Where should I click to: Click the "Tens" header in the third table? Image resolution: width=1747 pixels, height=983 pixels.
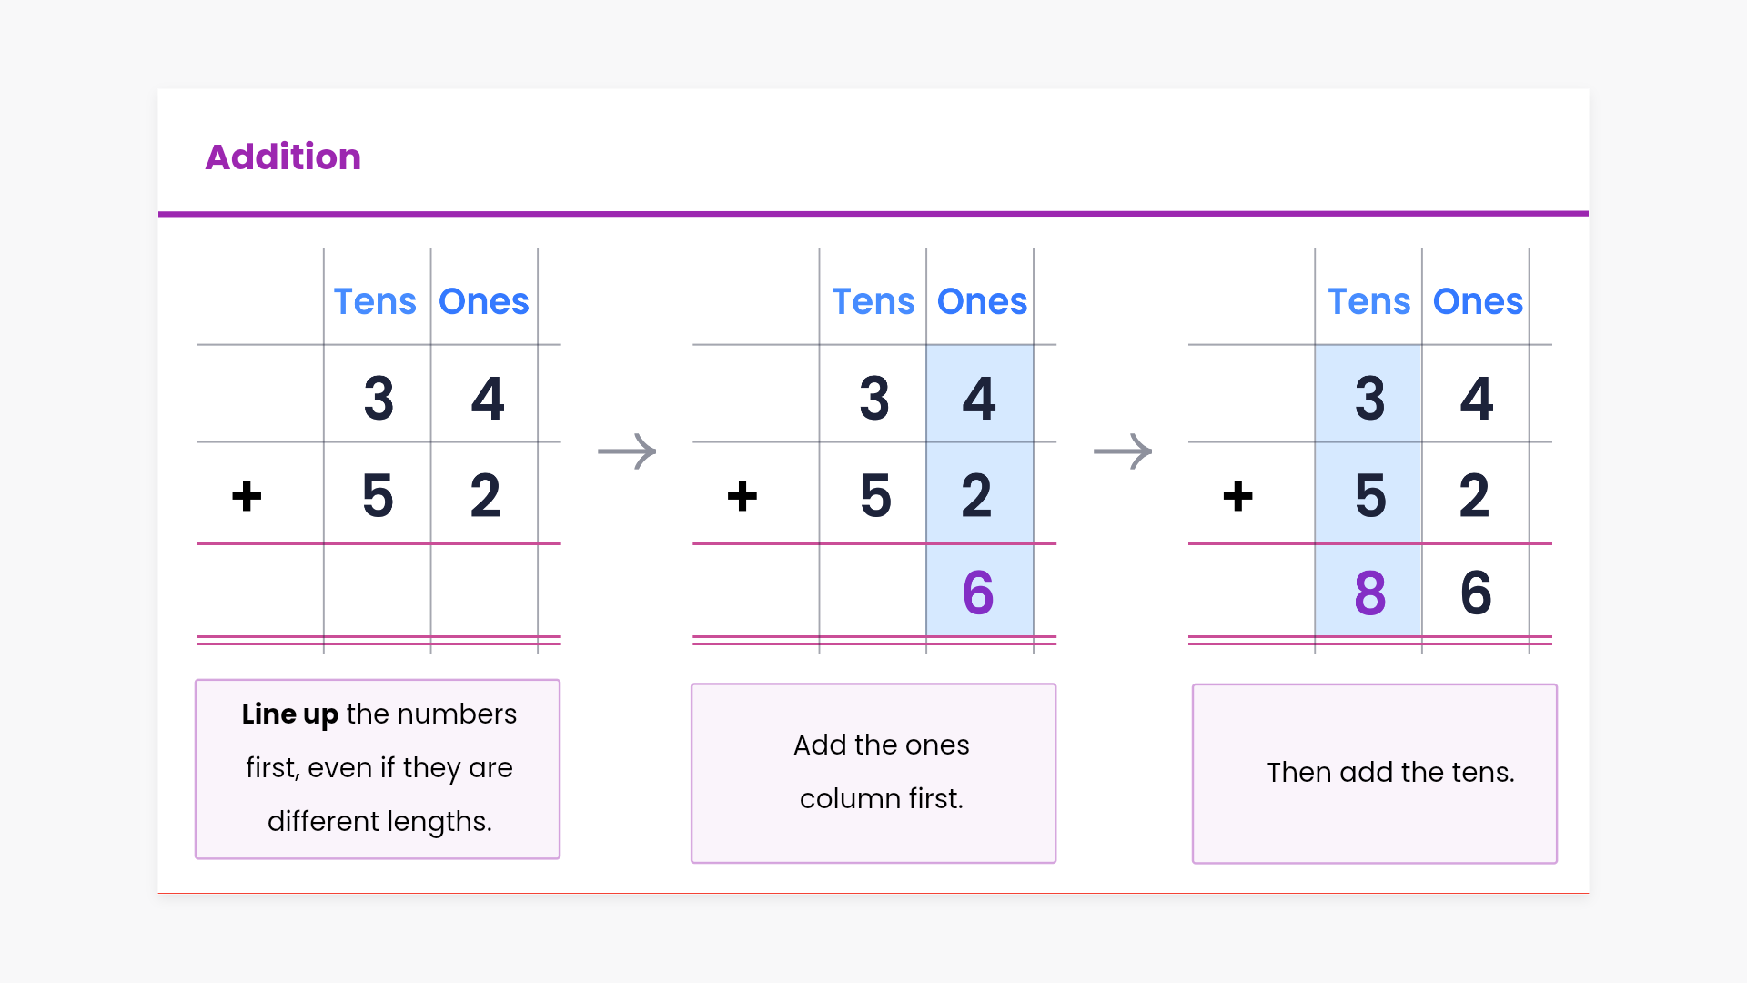click(1368, 301)
